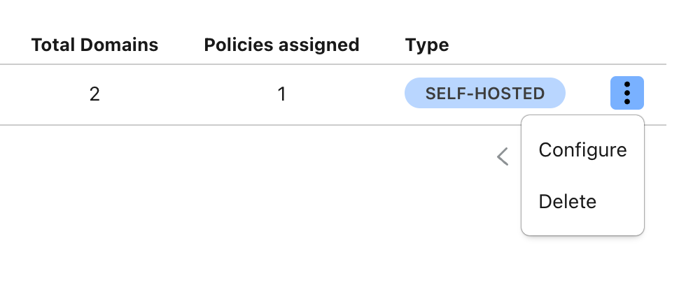Click the Policies assigned column header
The image size is (679, 285).
[281, 45]
